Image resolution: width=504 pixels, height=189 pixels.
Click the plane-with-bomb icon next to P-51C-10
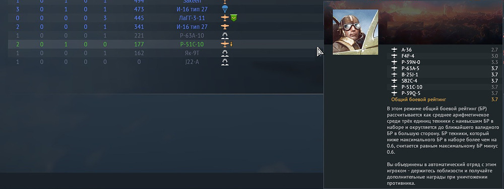226,44
